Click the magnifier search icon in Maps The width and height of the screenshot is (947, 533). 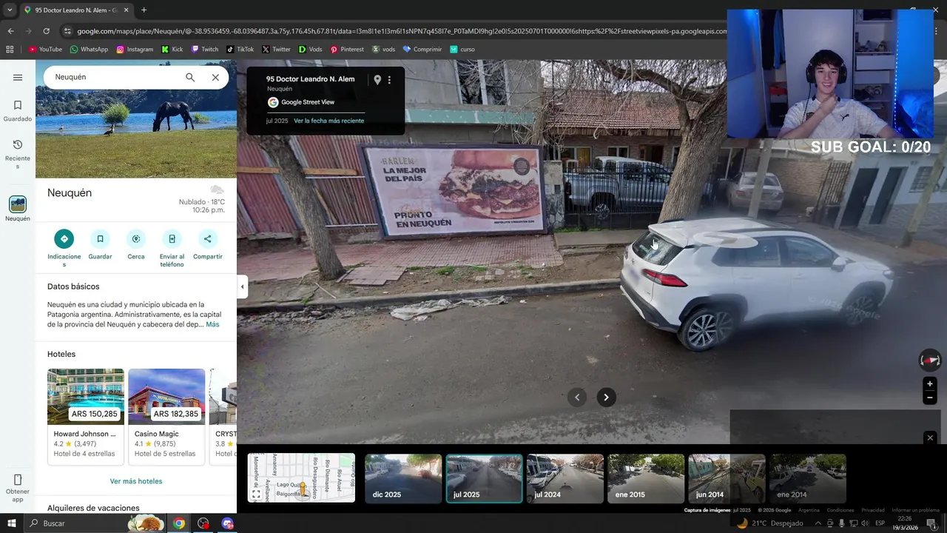190,78
